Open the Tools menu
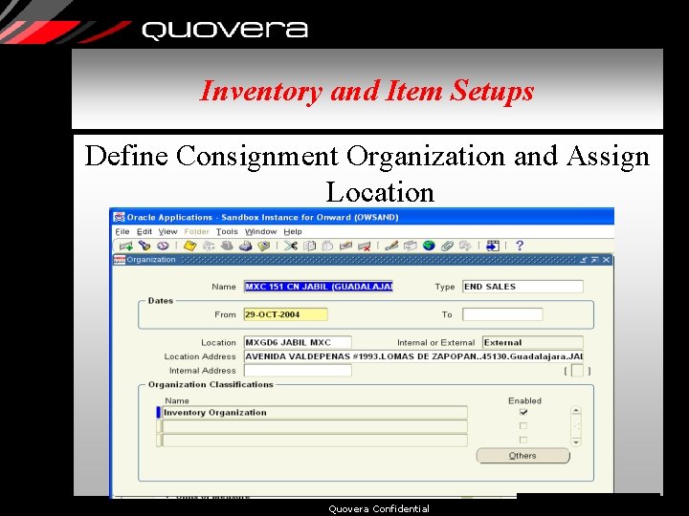 227,231
